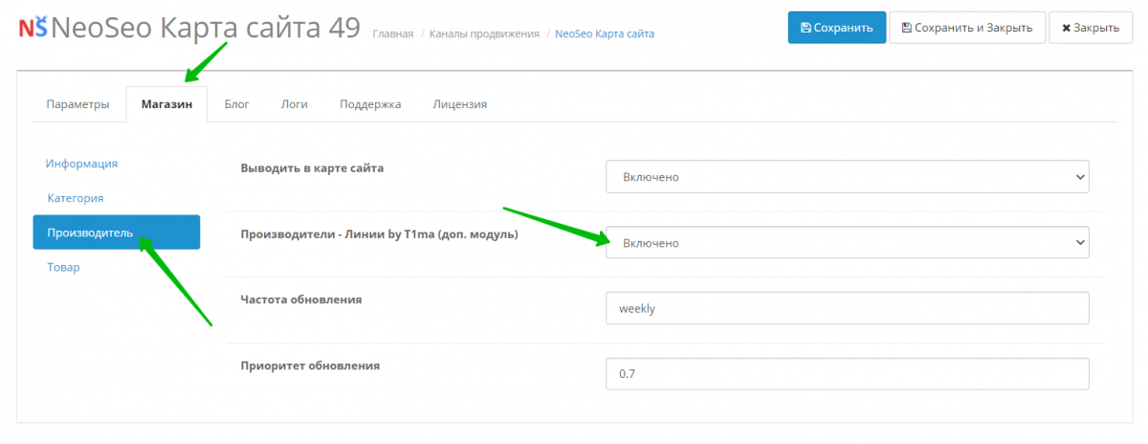The image size is (1148, 444).
Task: Select Товар in the side menu
Action: pyautogui.click(x=117, y=267)
